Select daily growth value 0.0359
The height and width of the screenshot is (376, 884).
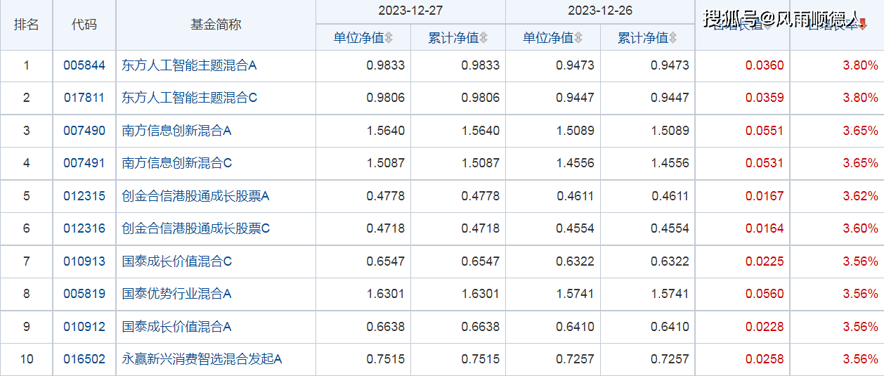(x=765, y=98)
